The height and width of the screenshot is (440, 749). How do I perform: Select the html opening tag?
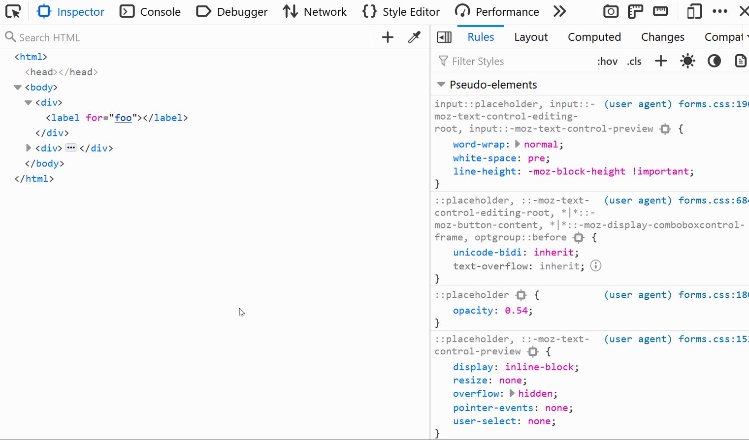[x=31, y=57]
